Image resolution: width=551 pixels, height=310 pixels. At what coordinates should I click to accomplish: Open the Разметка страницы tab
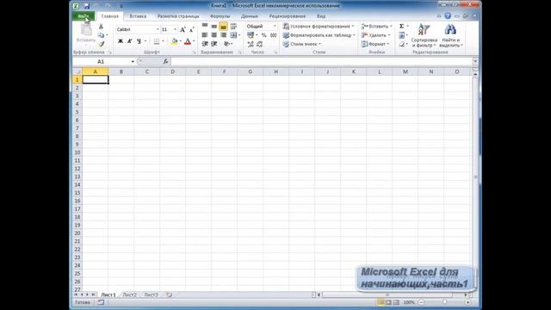(x=178, y=16)
